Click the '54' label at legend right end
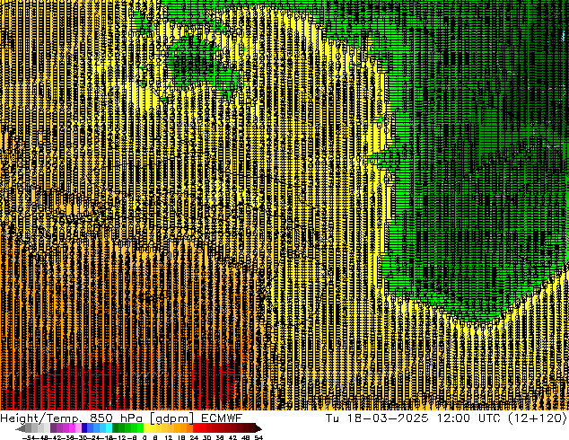The width and height of the screenshot is (569, 440). coord(258,438)
